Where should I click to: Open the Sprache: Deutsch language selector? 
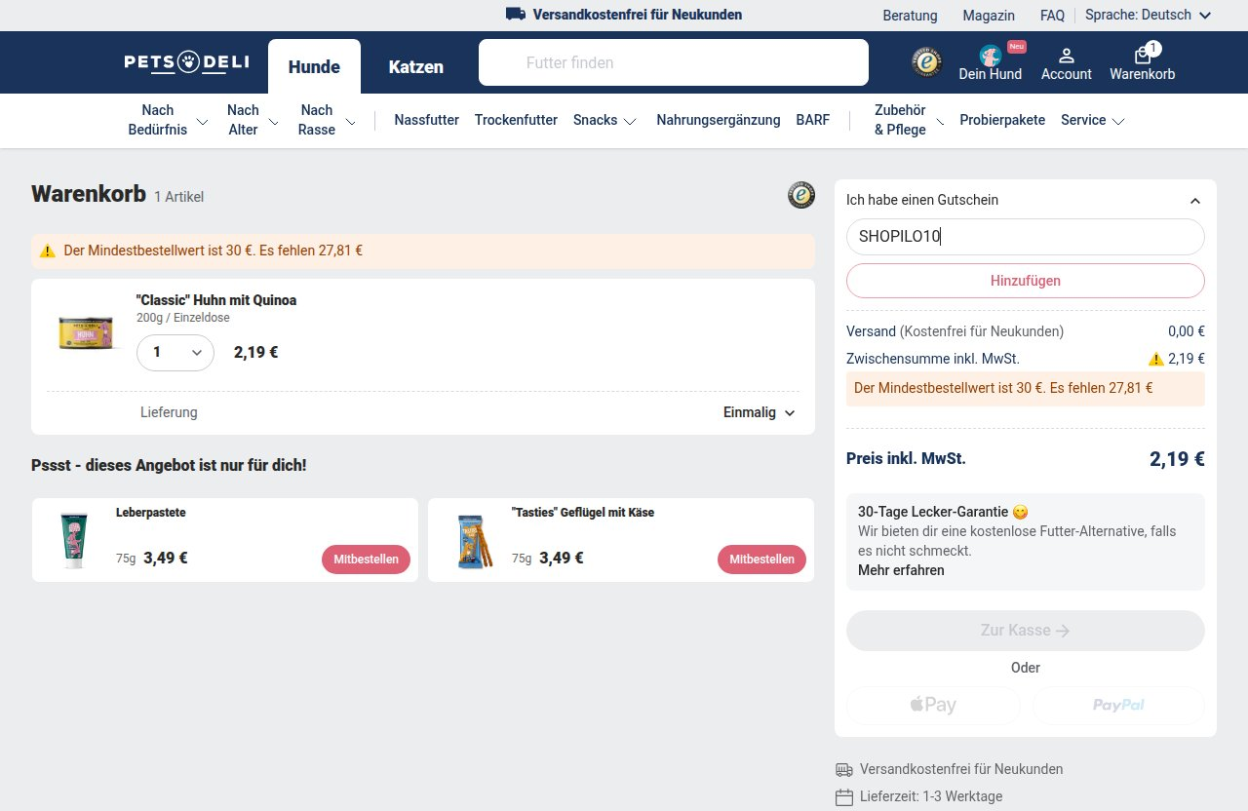[x=1148, y=15]
